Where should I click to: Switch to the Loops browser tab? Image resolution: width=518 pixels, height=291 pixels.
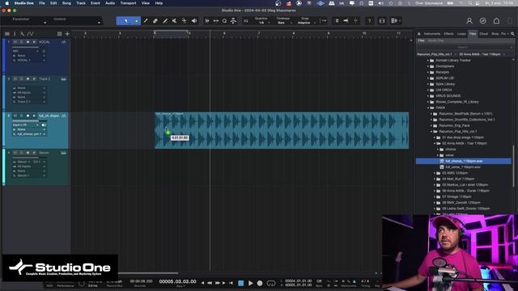(461, 34)
